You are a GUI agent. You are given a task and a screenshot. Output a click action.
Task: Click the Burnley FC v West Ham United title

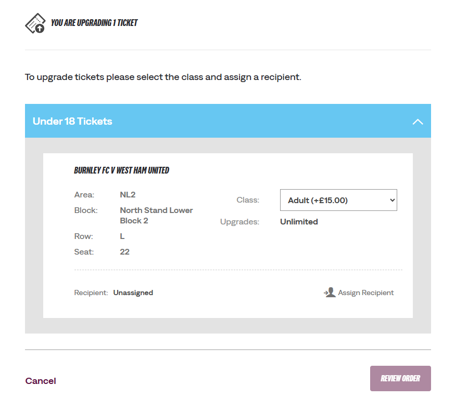(x=122, y=170)
